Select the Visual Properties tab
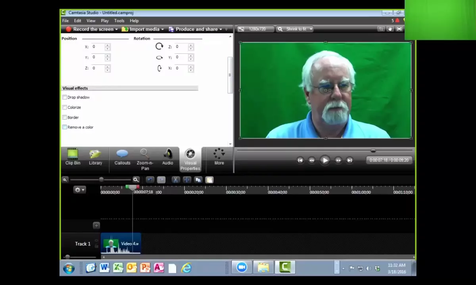The image size is (476, 285). (x=190, y=160)
